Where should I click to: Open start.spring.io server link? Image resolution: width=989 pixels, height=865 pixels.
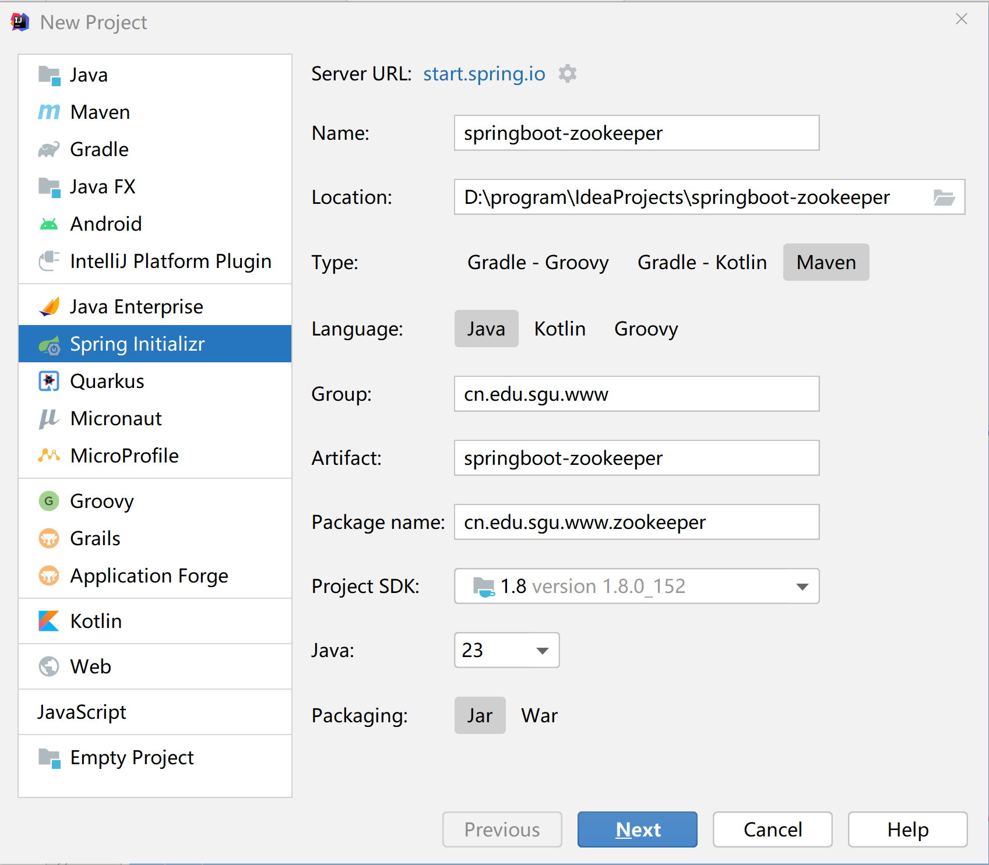(x=484, y=74)
